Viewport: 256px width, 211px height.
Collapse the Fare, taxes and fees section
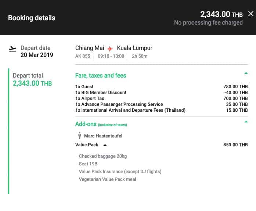click(x=246, y=73)
